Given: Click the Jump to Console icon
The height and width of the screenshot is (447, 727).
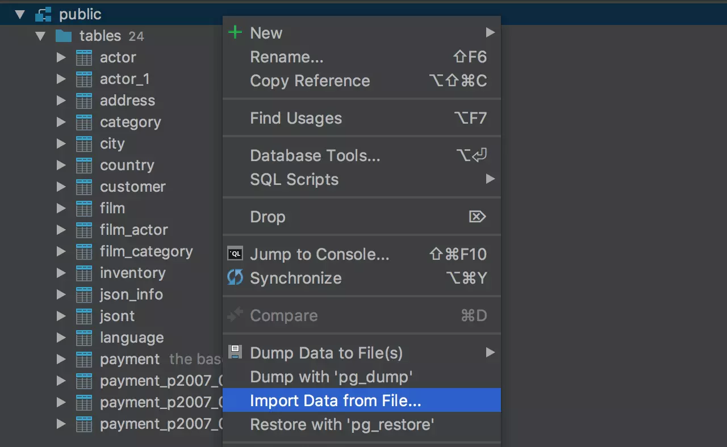Looking at the screenshot, I should pyautogui.click(x=235, y=255).
